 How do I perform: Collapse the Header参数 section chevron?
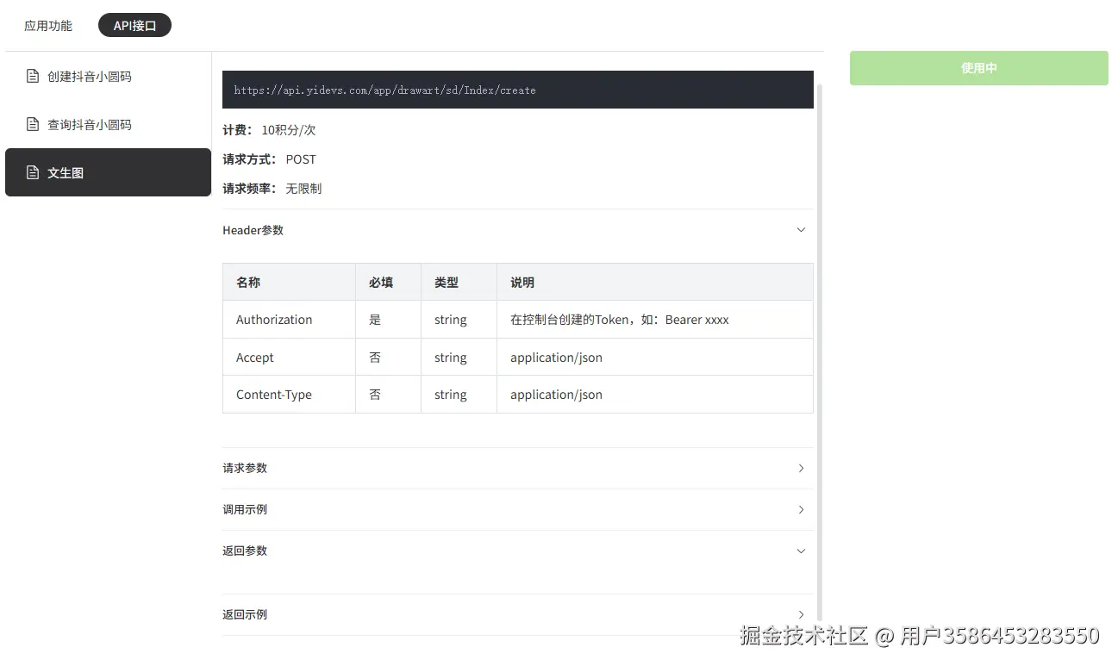(801, 230)
